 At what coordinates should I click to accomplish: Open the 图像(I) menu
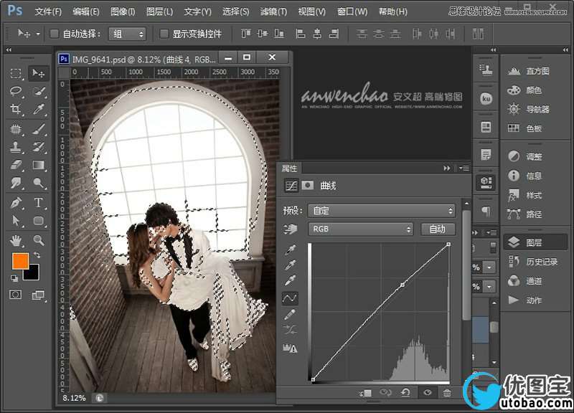(123, 11)
